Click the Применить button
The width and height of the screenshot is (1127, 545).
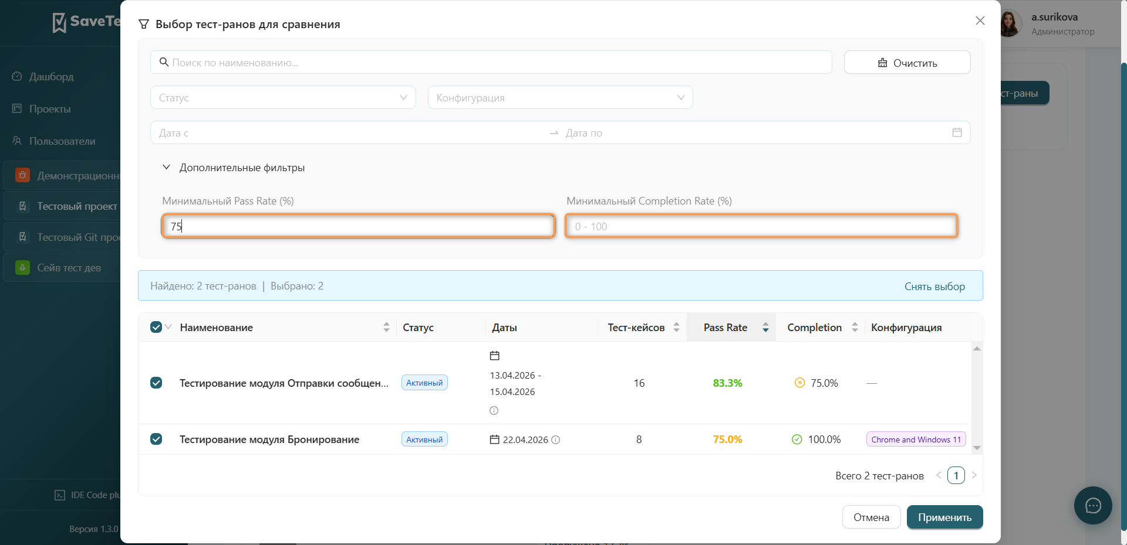[945, 517]
